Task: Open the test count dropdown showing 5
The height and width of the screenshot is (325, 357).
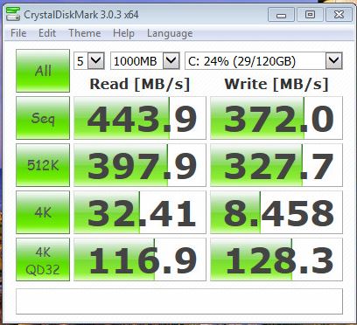Action: (89, 61)
